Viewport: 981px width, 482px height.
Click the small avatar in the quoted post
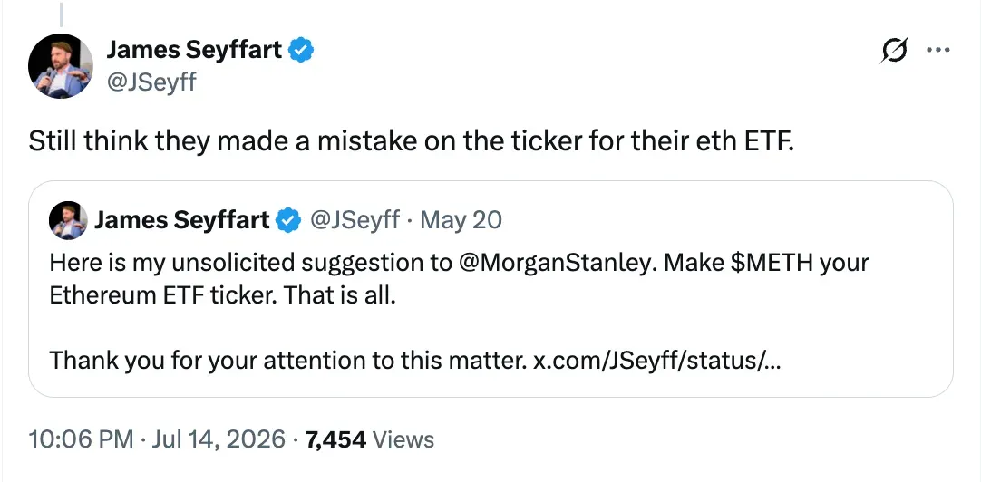pos(68,220)
